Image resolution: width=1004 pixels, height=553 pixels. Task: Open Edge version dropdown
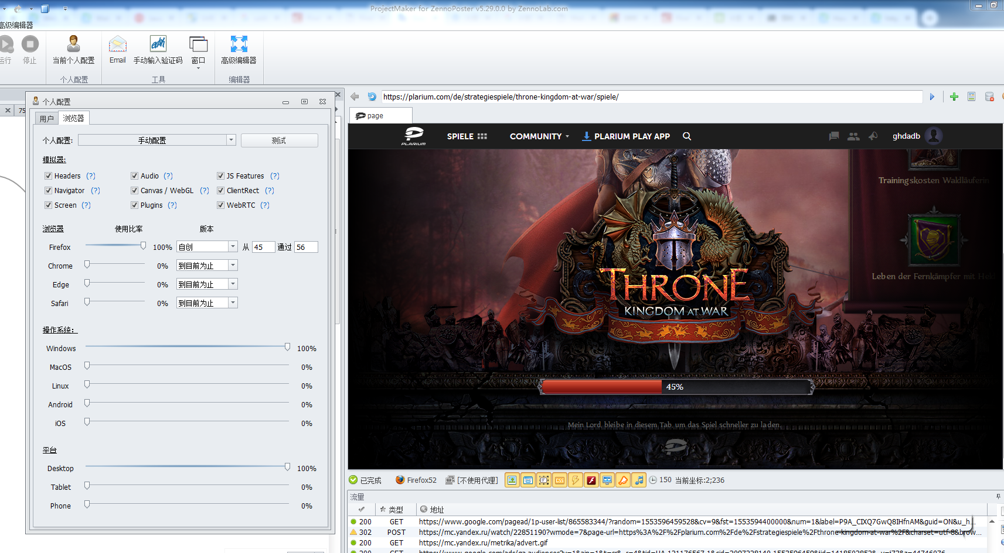207,284
